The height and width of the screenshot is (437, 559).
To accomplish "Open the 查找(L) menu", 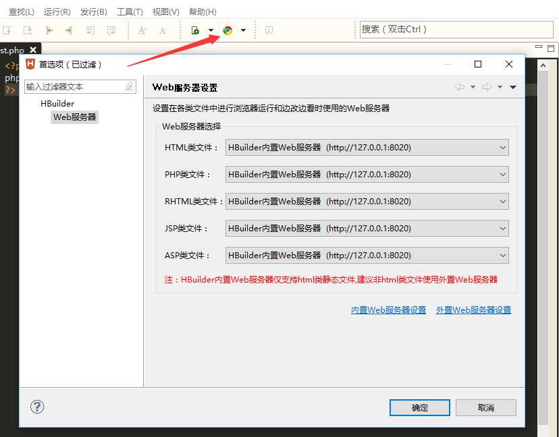I will pos(21,11).
